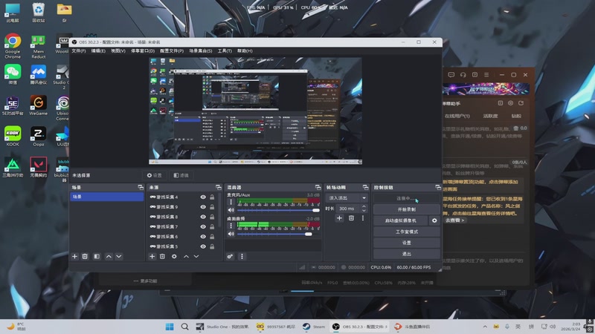Open transition three-dot properties menu
Image resolution: width=595 pixels, height=334 pixels.
click(x=363, y=217)
